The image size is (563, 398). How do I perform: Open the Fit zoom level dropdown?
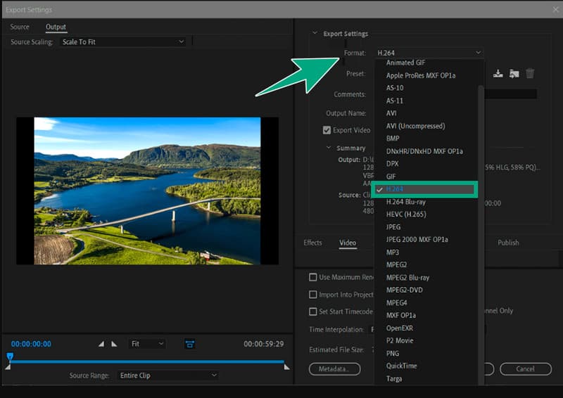pyautogui.click(x=147, y=344)
